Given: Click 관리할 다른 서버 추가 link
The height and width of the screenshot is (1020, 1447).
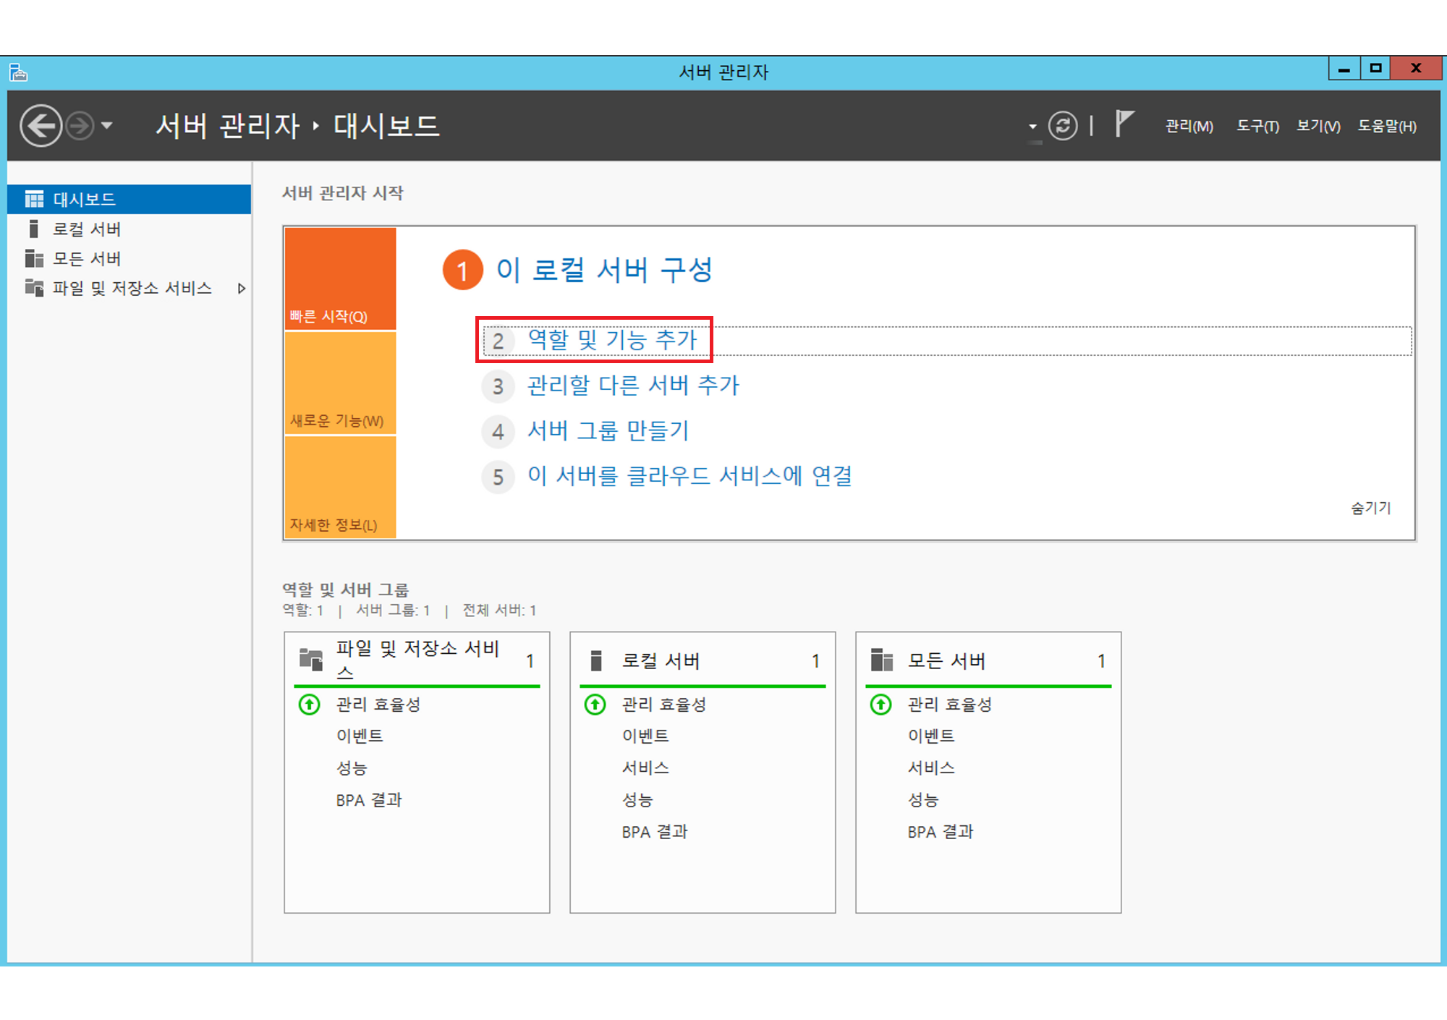Looking at the screenshot, I should tap(633, 386).
